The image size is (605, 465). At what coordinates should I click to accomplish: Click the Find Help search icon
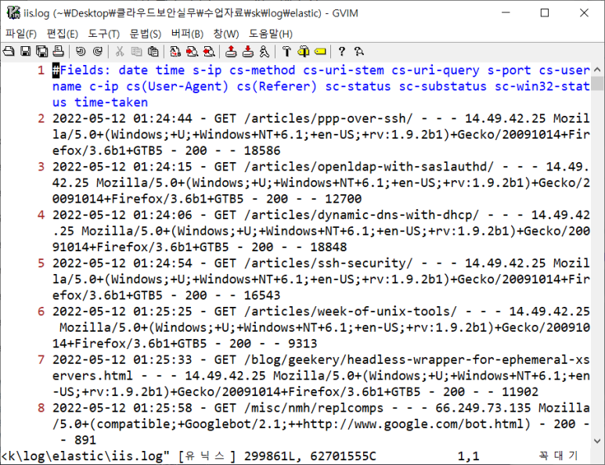click(358, 52)
